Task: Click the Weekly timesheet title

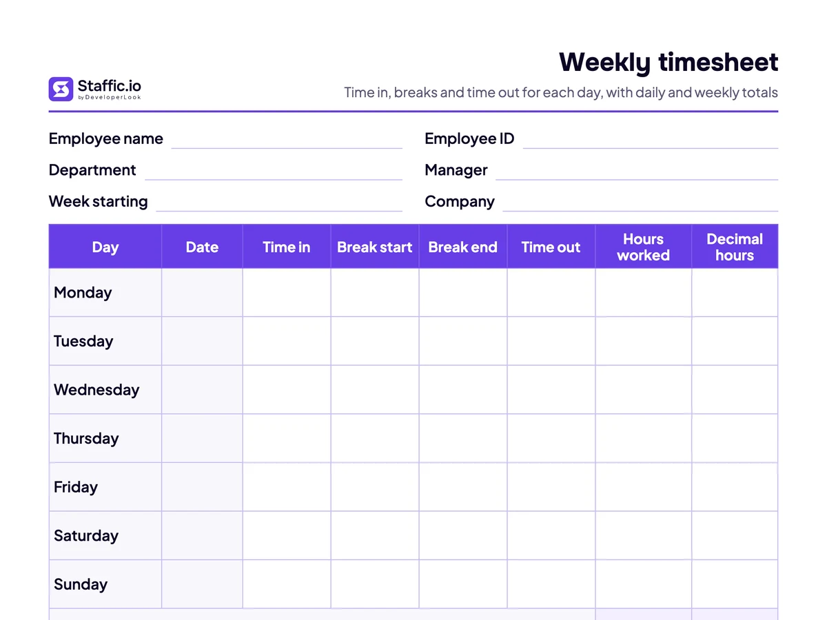Action: (x=668, y=62)
